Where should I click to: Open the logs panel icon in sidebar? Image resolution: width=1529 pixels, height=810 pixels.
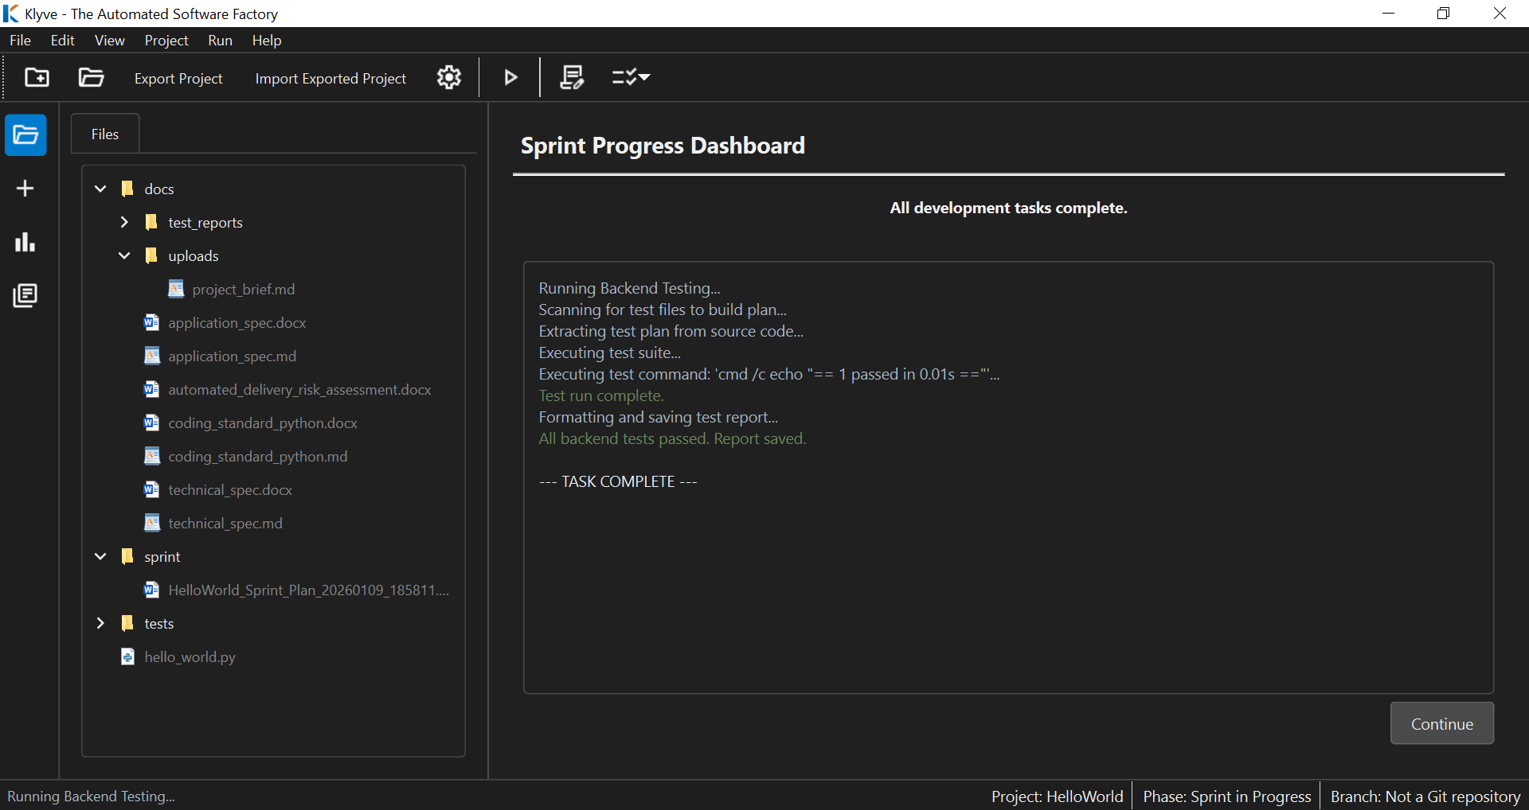[25, 295]
